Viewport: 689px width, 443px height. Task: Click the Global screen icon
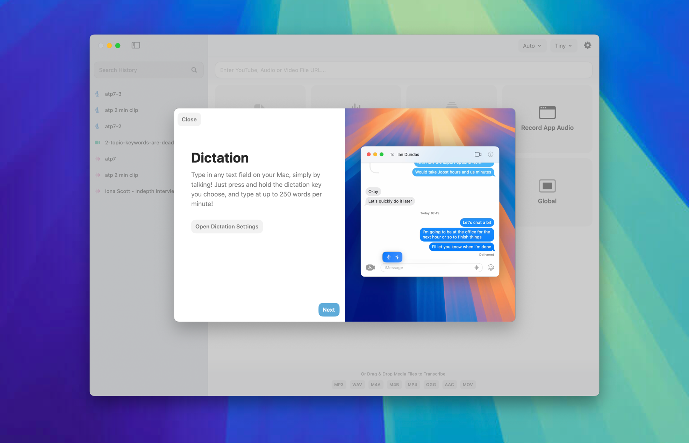click(547, 186)
